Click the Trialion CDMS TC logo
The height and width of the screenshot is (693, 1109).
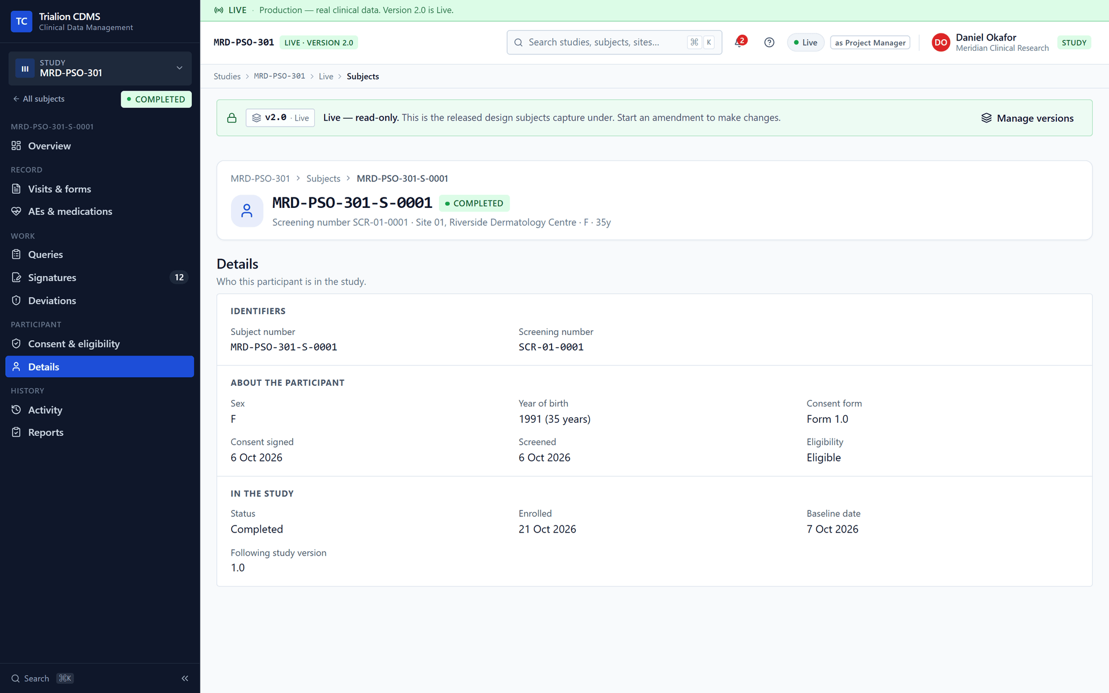(21, 21)
